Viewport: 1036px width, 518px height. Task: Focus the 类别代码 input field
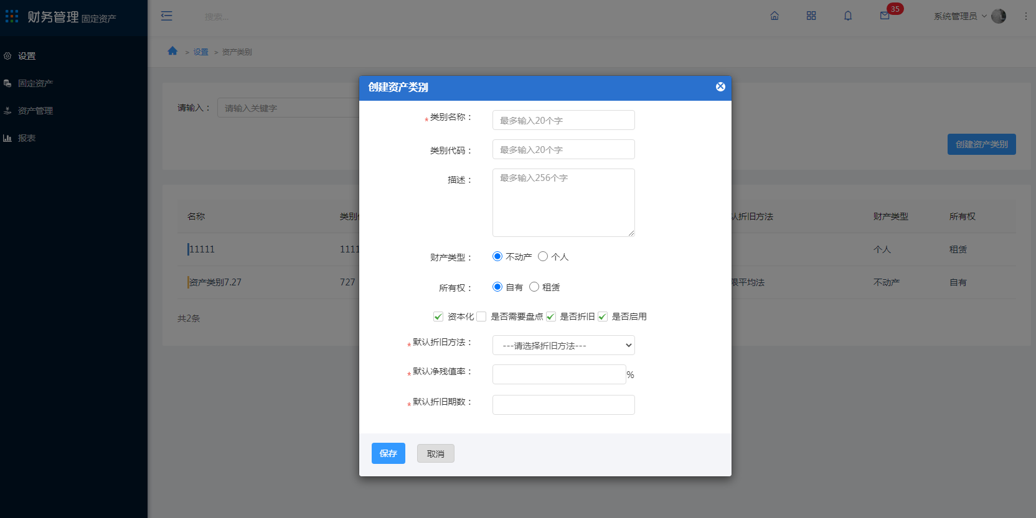pos(563,149)
